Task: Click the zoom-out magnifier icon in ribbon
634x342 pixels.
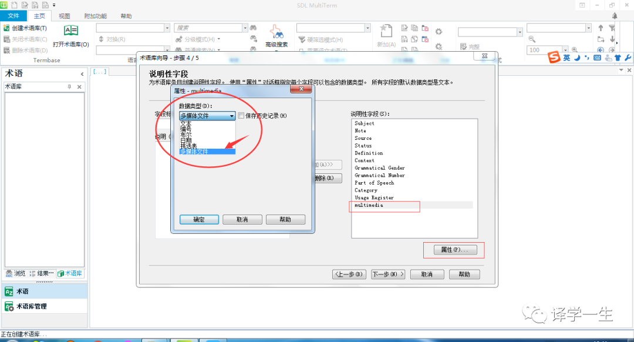Action: pyautogui.click(x=532, y=39)
